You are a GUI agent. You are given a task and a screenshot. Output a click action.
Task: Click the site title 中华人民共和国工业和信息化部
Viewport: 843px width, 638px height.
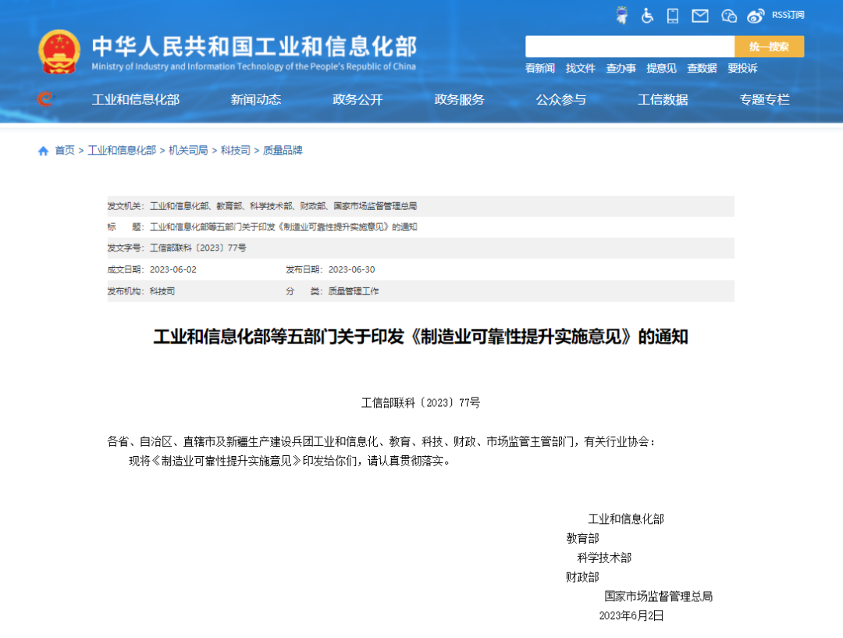click(254, 47)
